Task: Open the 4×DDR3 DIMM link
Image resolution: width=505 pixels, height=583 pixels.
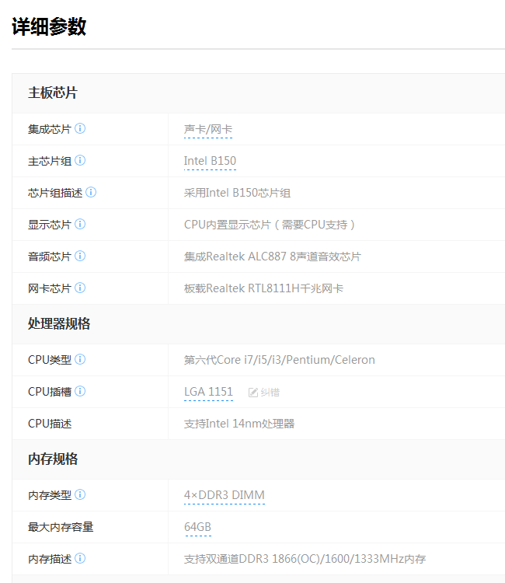Action: 224,495
